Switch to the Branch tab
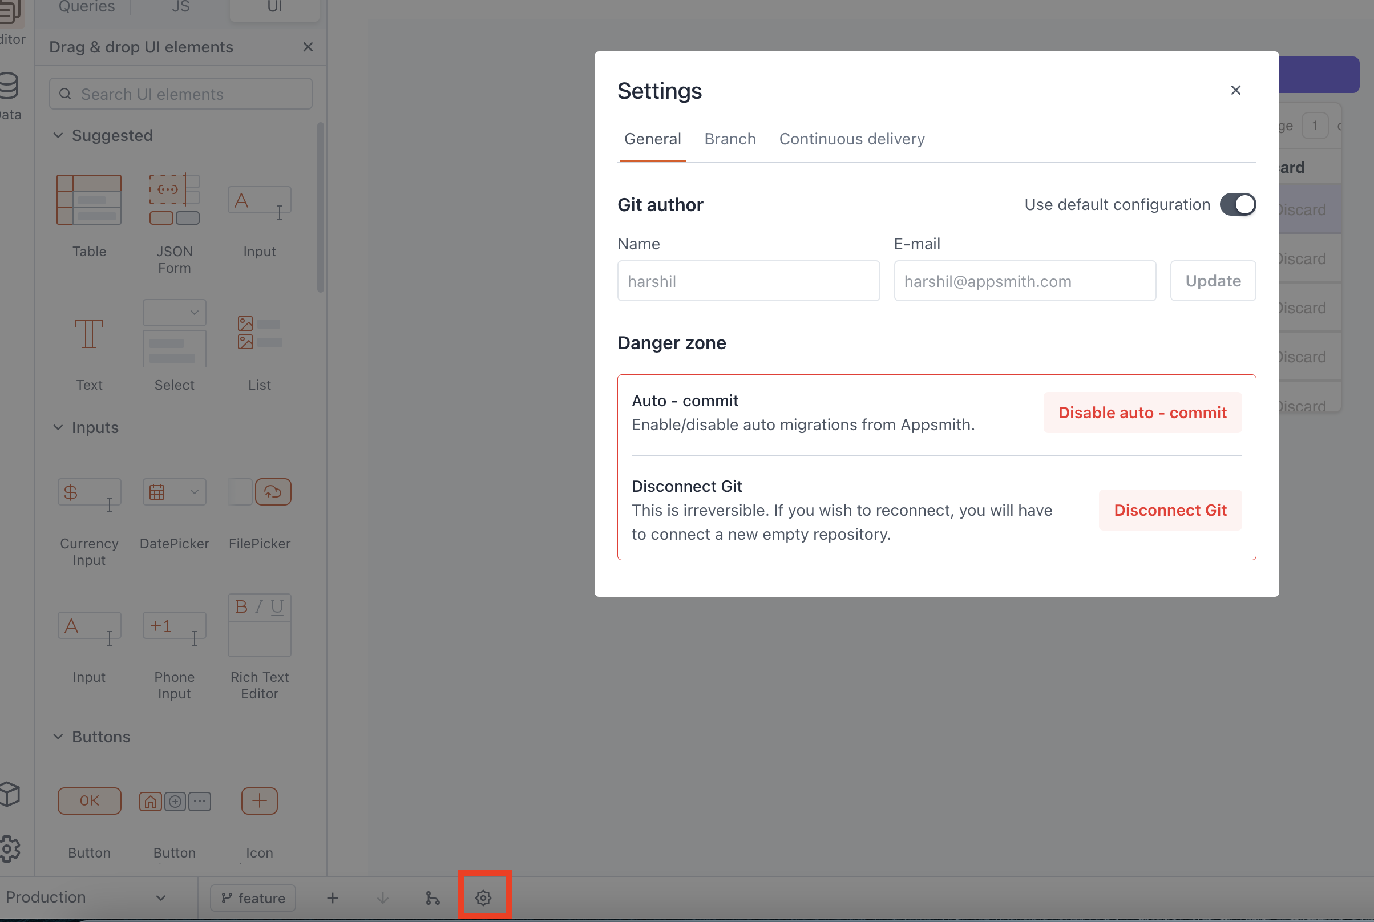Viewport: 1374px width, 922px height. [730, 139]
